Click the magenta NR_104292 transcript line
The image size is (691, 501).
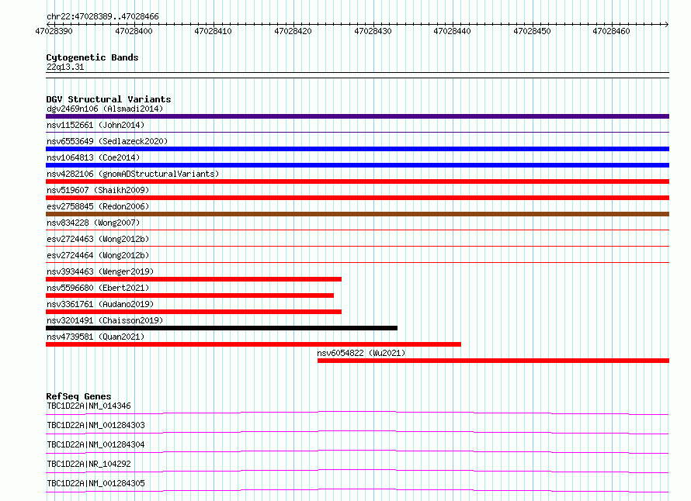click(357, 471)
